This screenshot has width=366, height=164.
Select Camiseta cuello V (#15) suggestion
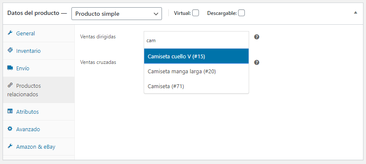[x=196, y=56]
